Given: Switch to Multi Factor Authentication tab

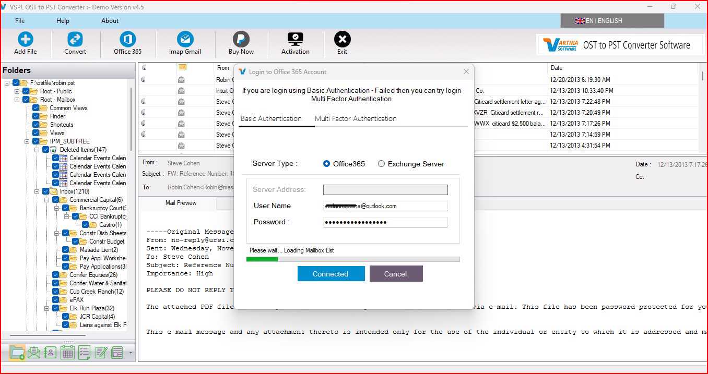Looking at the screenshot, I should coord(356,118).
